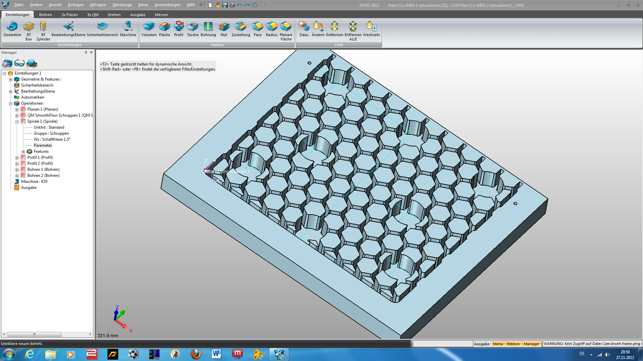Select the Profil feature icon
The height and width of the screenshot is (361, 643).
(x=178, y=29)
